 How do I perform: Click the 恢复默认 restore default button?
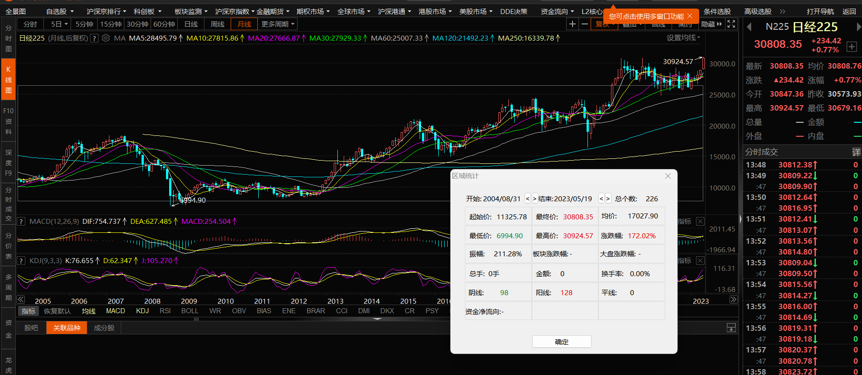(x=57, y=311)
